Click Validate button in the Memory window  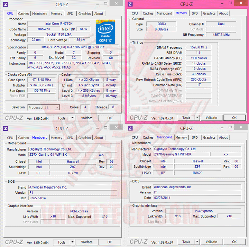pyautogui.click(x=212, y=118)
